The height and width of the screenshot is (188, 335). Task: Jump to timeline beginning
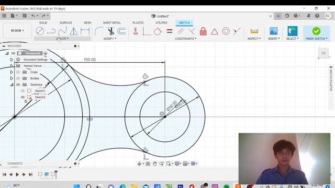(4, 174)
